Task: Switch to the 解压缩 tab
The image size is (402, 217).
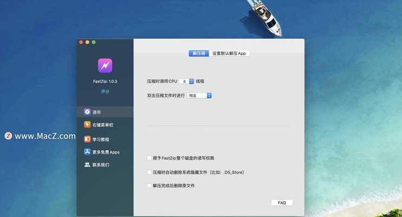Action: (199, 53)
